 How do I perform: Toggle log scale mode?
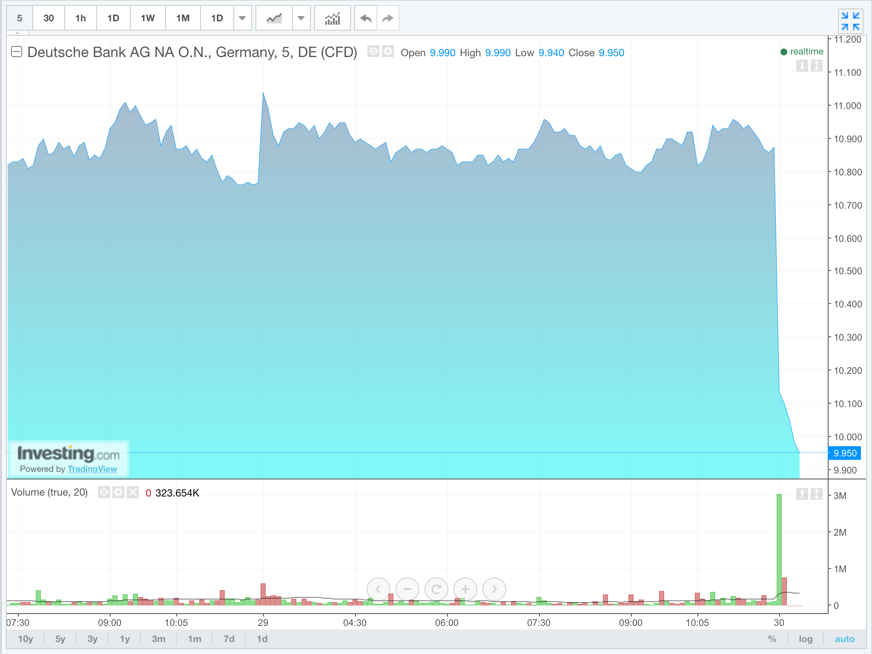(x=806, y=639)
